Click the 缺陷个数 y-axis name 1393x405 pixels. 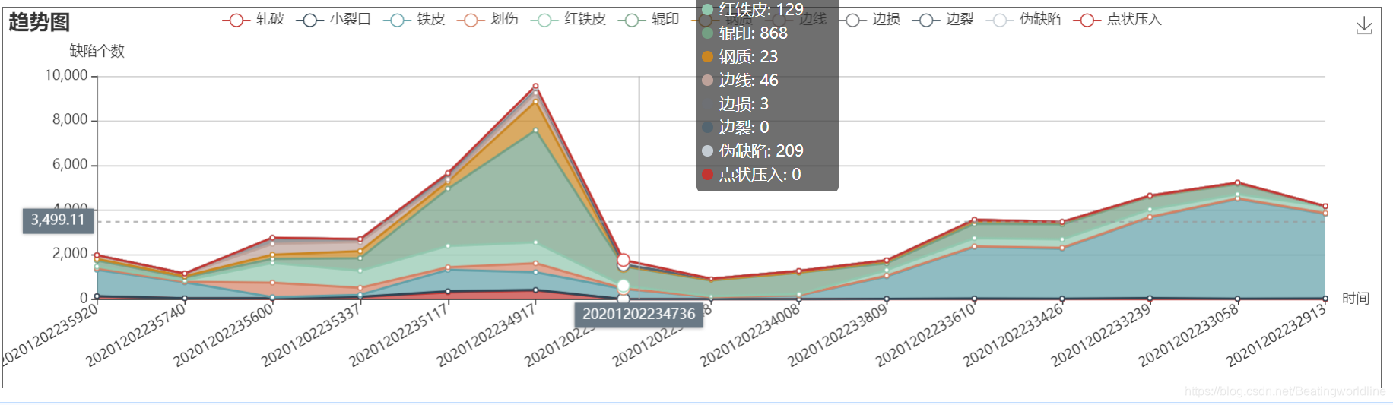tap(97, 51)
